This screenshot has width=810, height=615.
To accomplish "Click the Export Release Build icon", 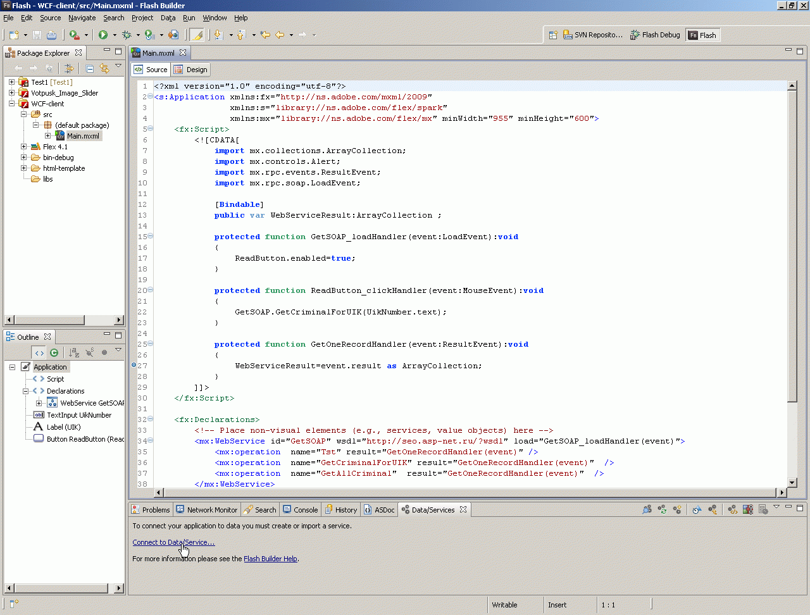I will pyautogui.click(x=173, y=35).
